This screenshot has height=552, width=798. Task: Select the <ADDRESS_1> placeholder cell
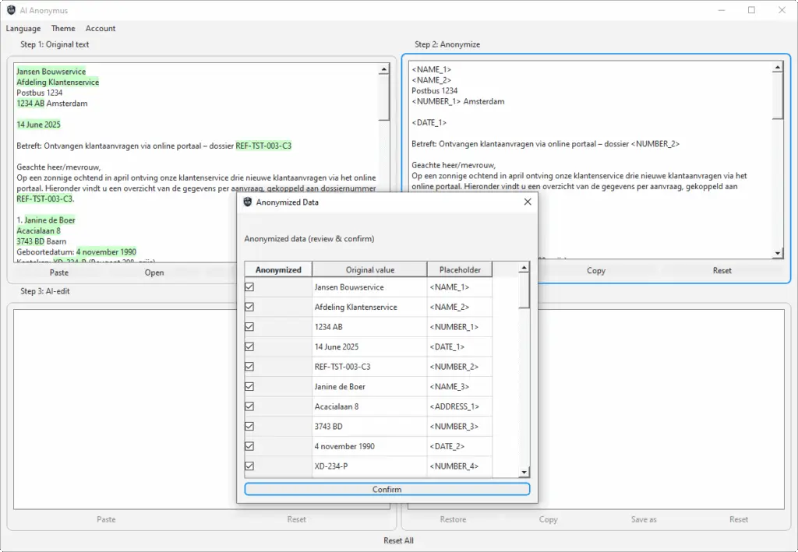(460, 406)
